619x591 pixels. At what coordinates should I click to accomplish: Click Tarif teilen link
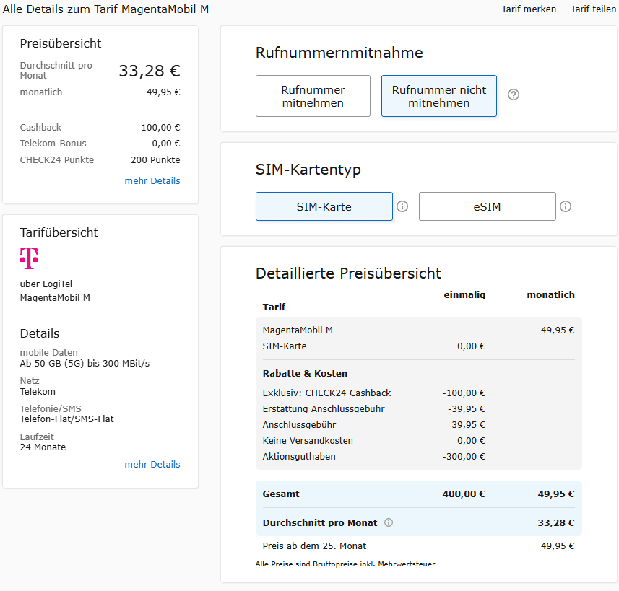[x=593, y=9]
